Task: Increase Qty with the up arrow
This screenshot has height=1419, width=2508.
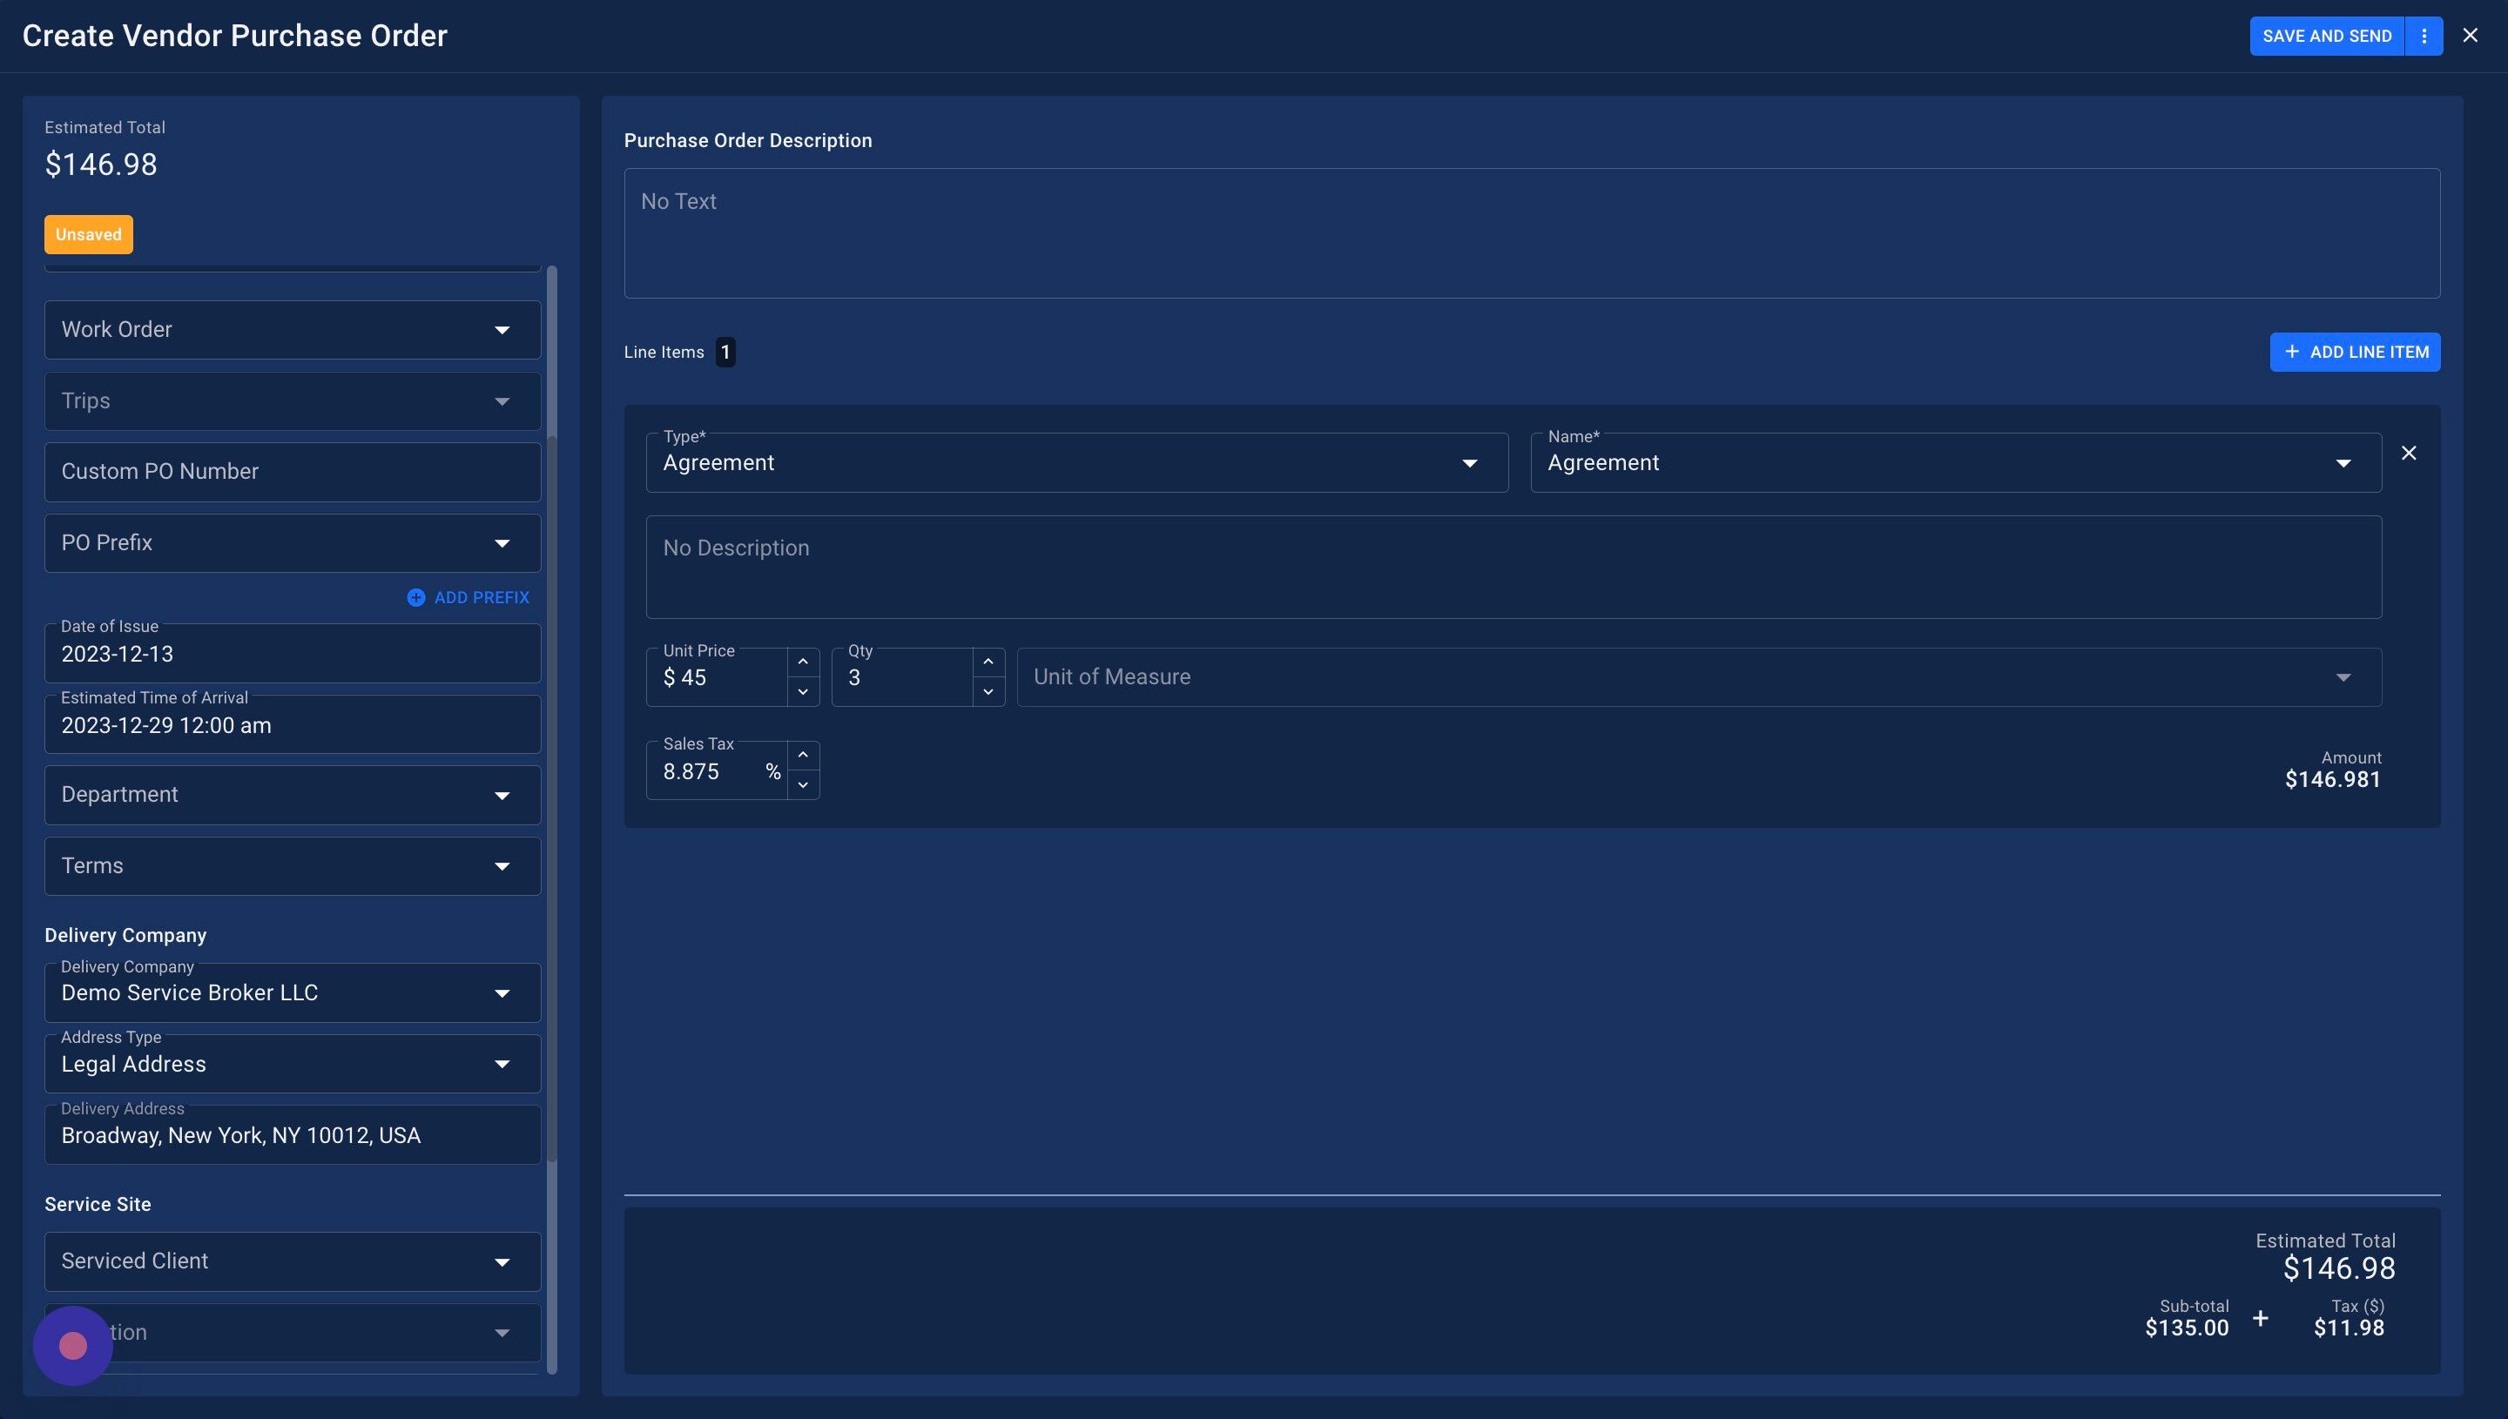Action: [x=988, y=662]
